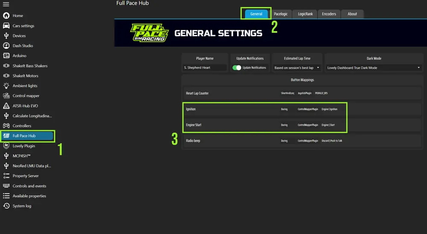Image resolution: width=427 pixels, height=234 pixels.
Task: Click the 'Radio beep' mapping label
Action: (193, 141)
